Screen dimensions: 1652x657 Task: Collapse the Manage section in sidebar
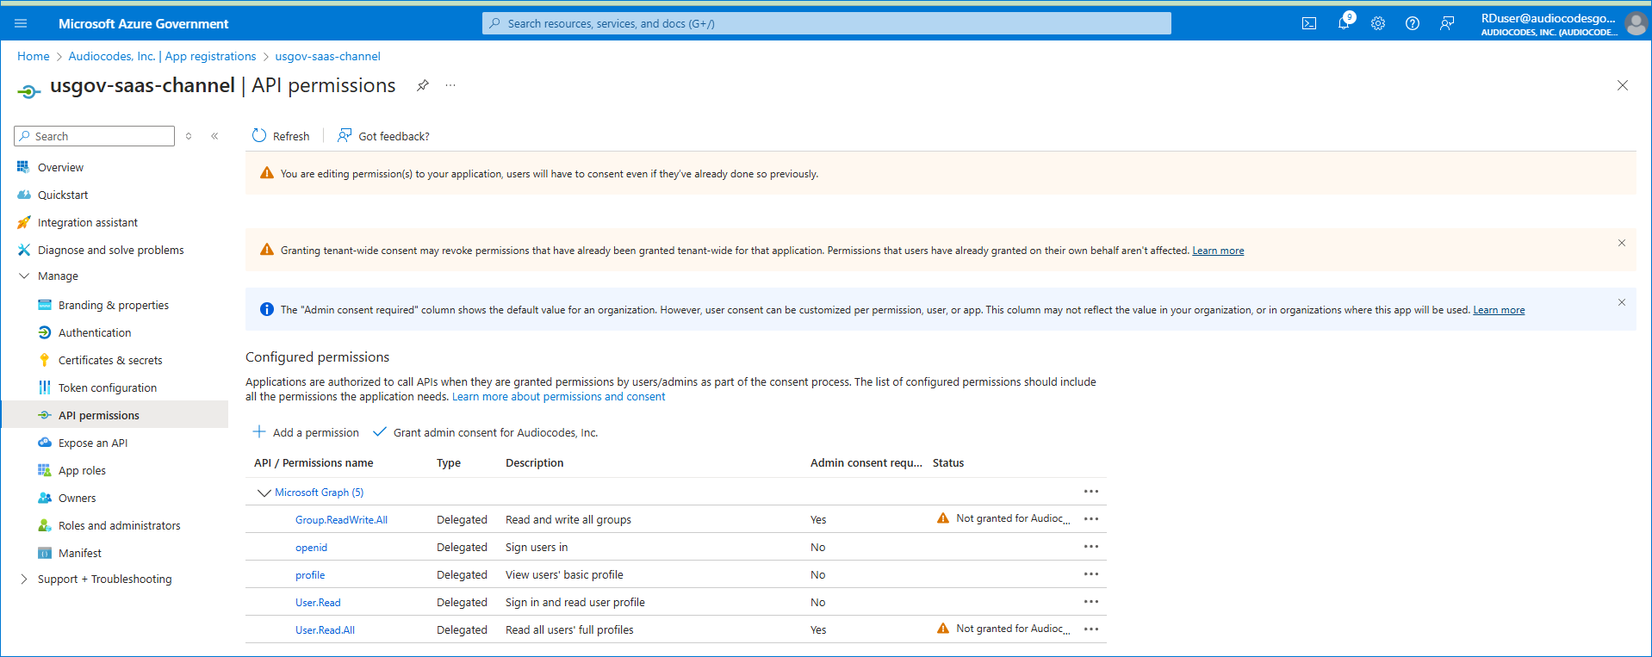pyautogui.click(x=24, y=276)
